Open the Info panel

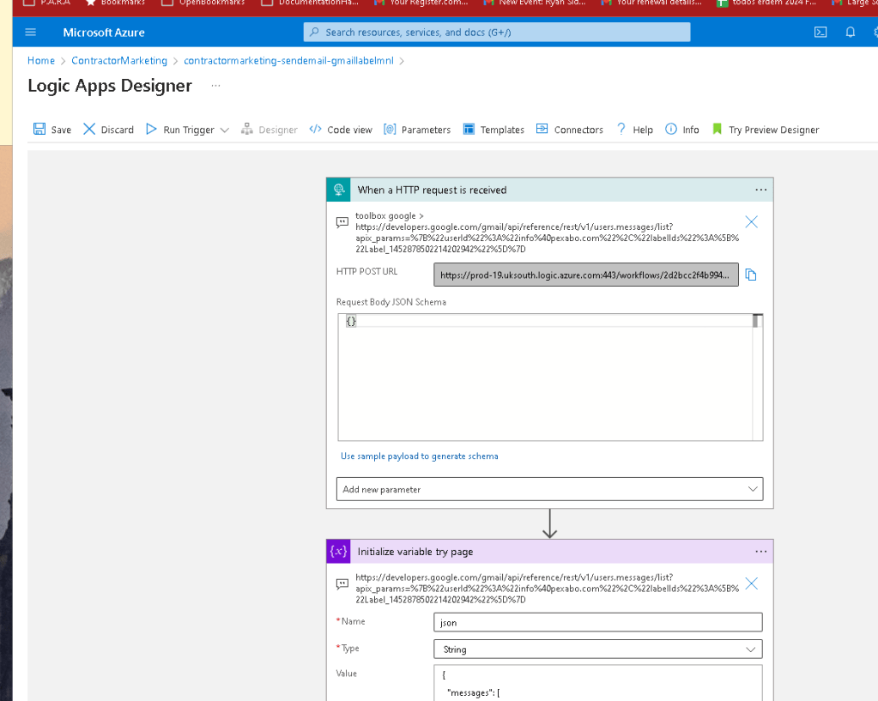pyautogui.click(x=682, y=130)
